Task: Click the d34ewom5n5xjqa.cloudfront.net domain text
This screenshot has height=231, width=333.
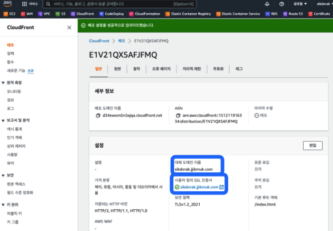Action: (132, 115)
